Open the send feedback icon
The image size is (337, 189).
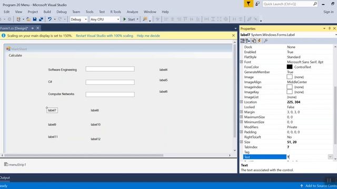(x=257, y=4)
